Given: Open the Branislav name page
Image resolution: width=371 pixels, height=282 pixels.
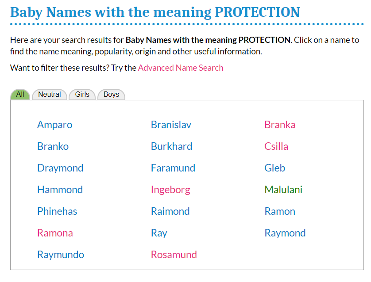Looking at the screenshot, I should click(171, 125).
